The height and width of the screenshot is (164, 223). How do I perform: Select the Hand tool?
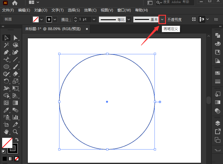click(x=6, y=132)
